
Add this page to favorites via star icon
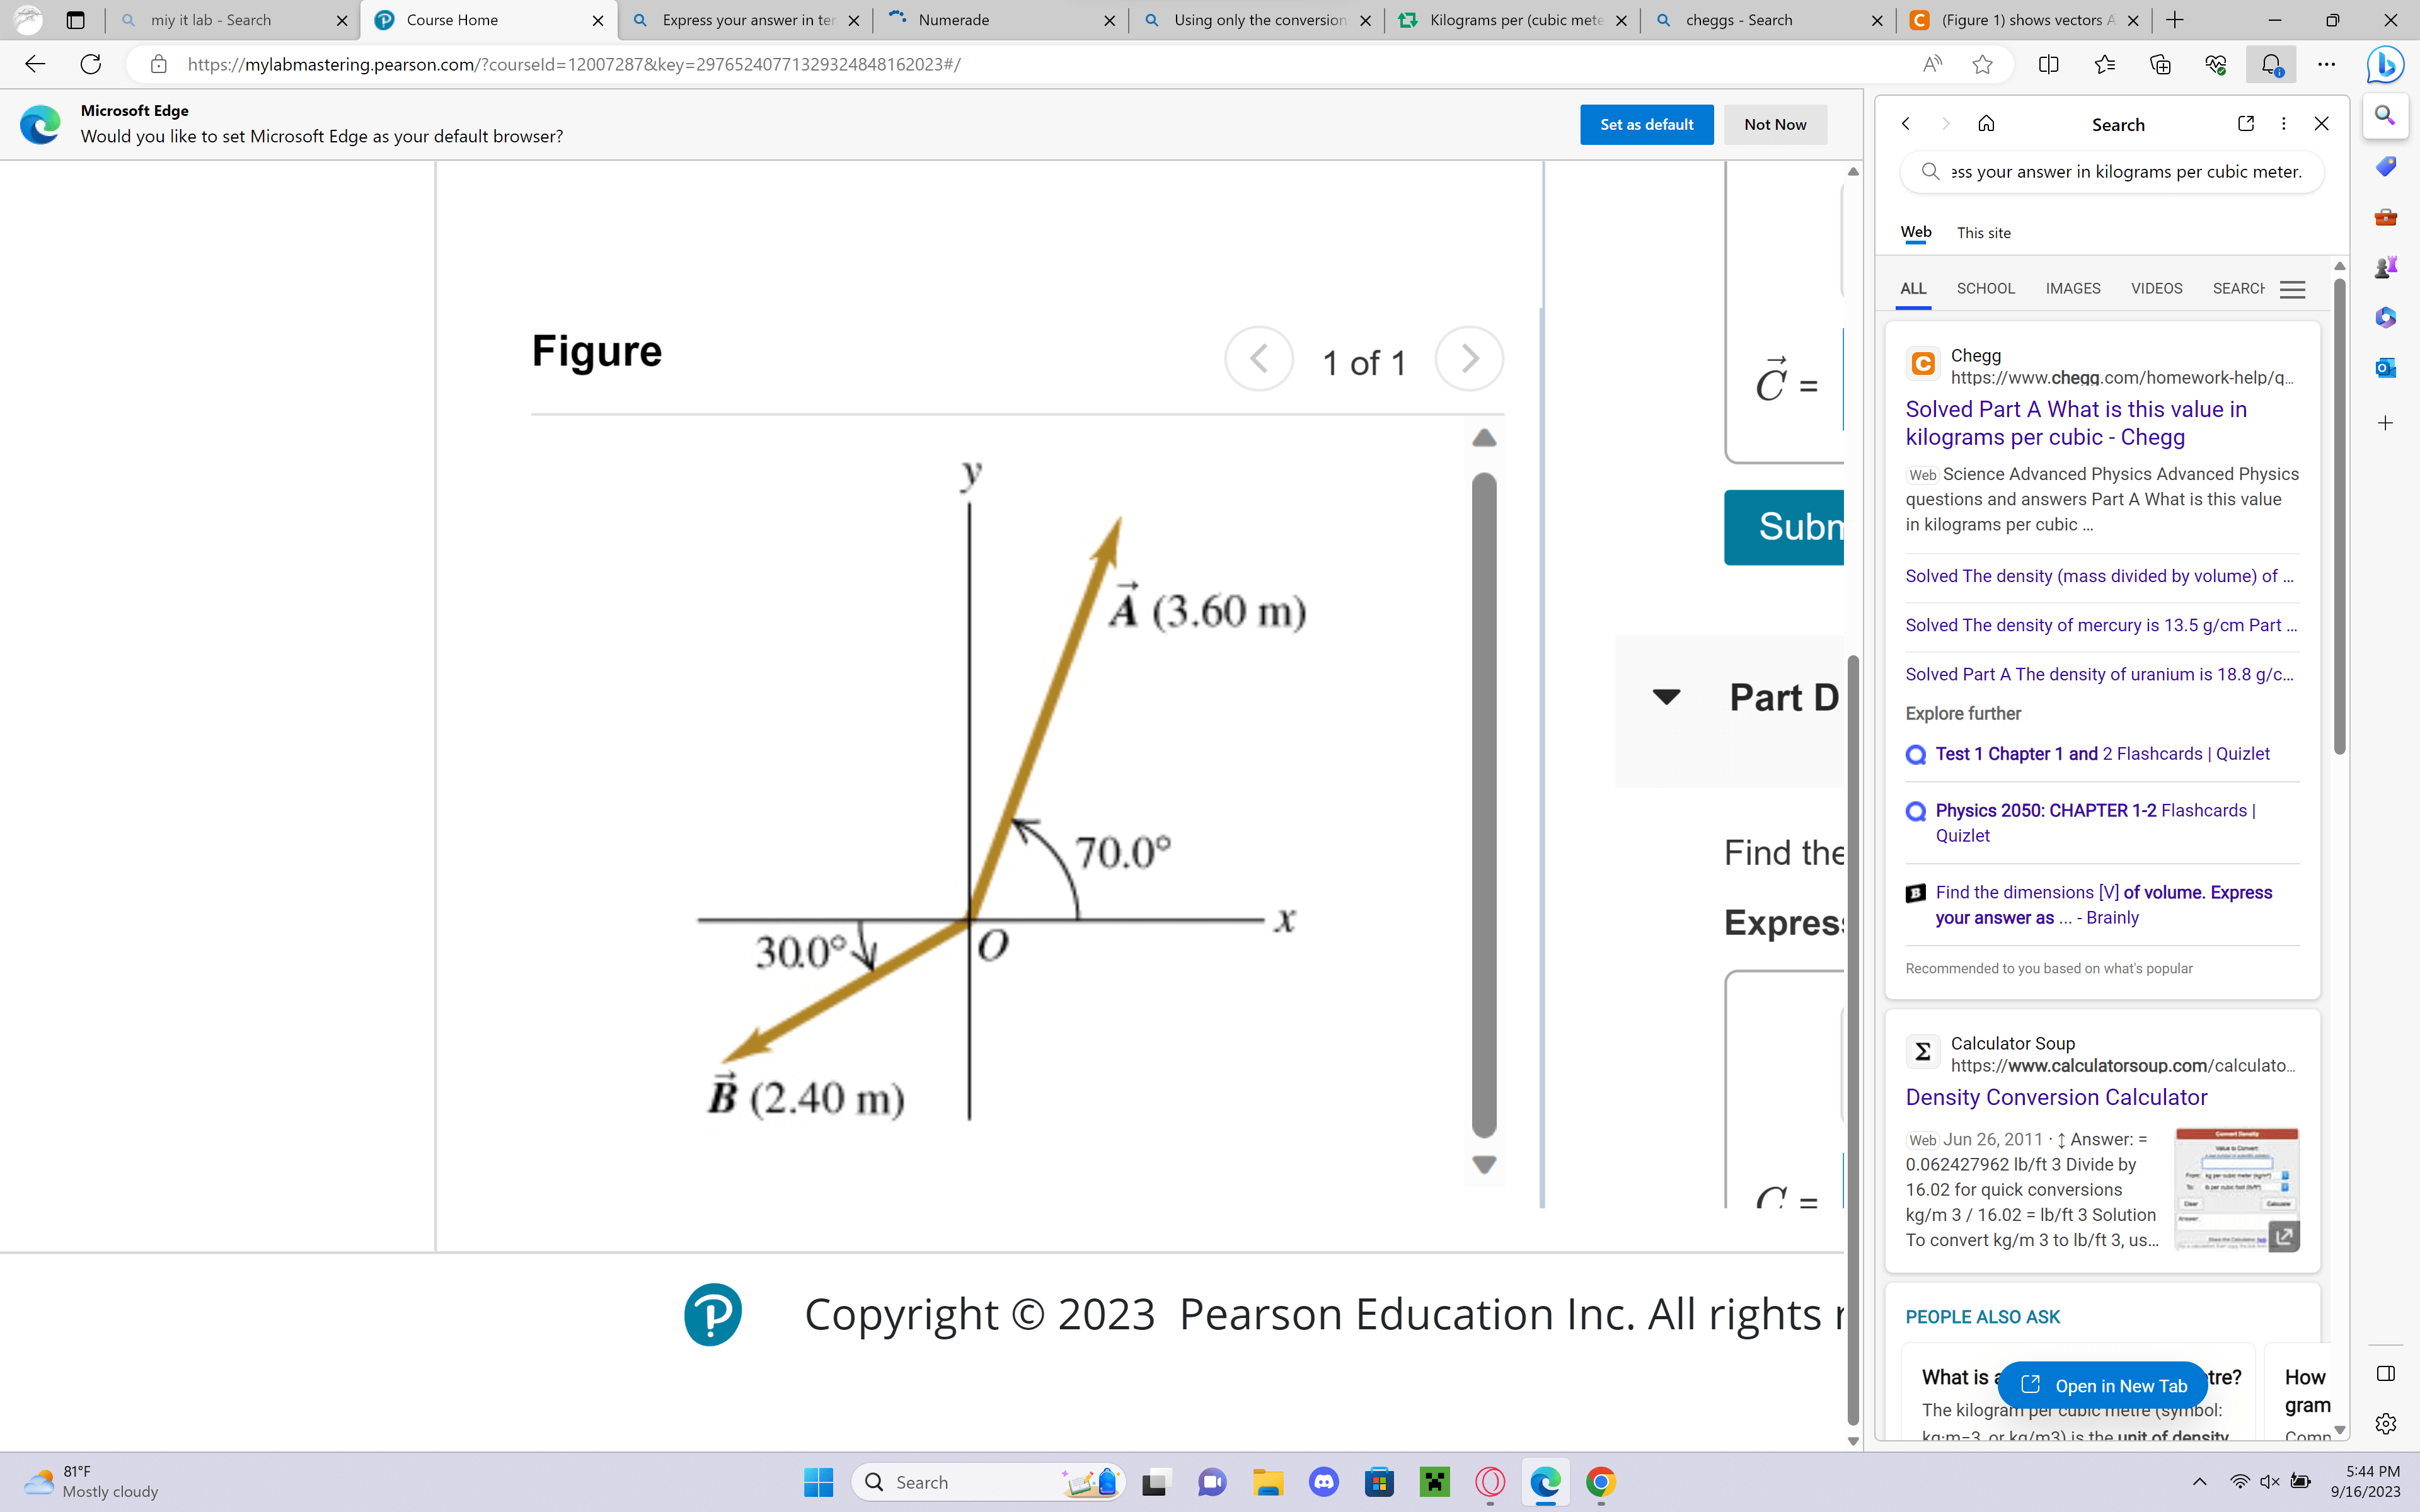(x=1983, y=64)
